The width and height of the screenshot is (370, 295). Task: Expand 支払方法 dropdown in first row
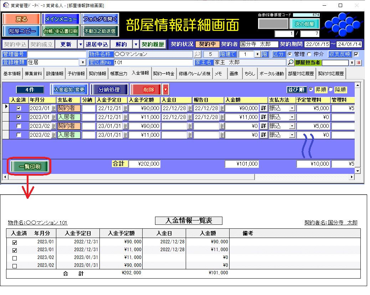(292, 108)
